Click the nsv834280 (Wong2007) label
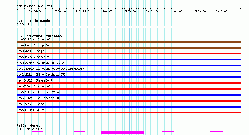Image resolution: width=249 pixels, height=135 pixels. pos(34,51)
